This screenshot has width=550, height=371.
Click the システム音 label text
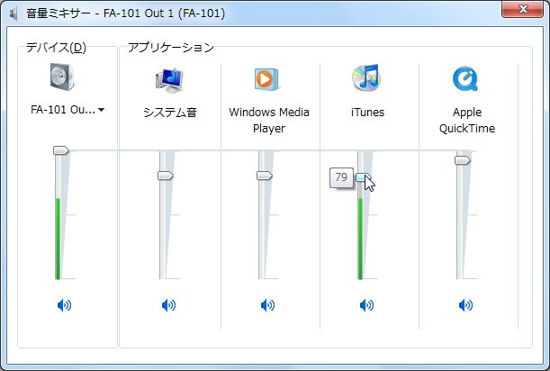[170, 113]
